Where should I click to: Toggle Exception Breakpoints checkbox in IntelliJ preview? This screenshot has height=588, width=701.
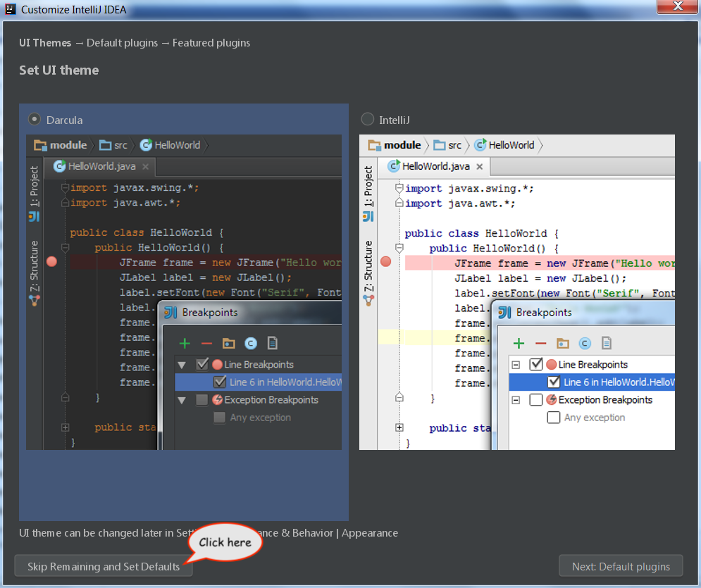tap(536, 400)
